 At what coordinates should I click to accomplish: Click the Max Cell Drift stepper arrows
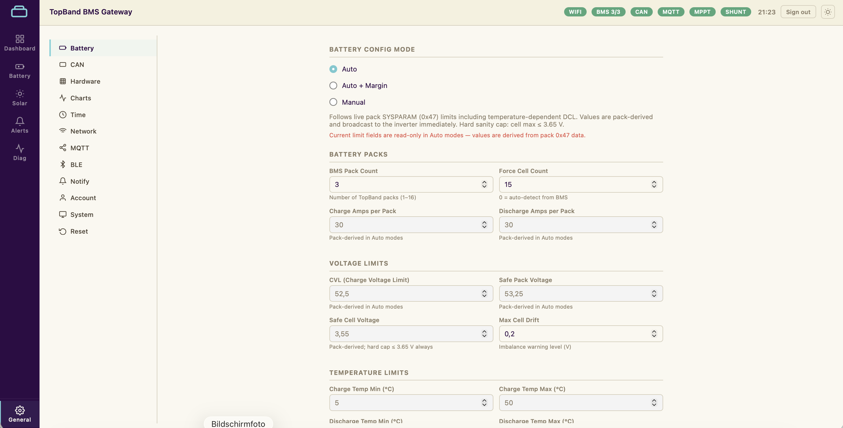[x=654, y=333]
